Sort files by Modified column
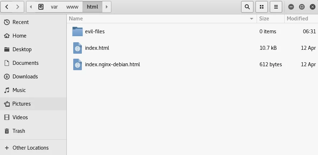This screenshot has width=318, height=155. click(301, 19)
